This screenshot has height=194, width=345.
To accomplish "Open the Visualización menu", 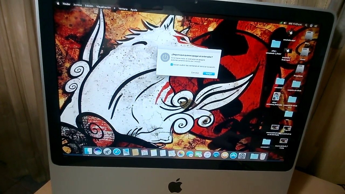I will (x=103, y=7).
